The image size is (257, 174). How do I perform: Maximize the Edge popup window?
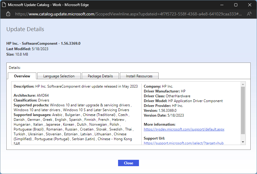pyautogui.click(x=236, y=5)
